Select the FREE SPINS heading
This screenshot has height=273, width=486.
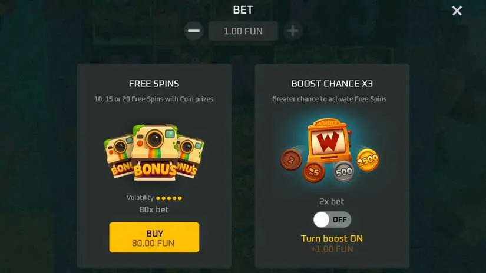(154, 84)
